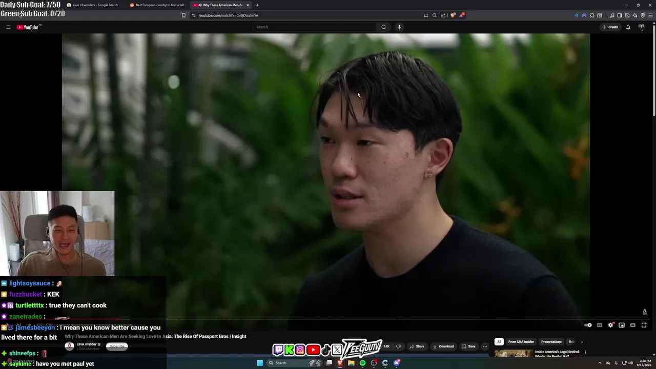
Task: Open the Brave wallet icon
Action: coord(627,15)
